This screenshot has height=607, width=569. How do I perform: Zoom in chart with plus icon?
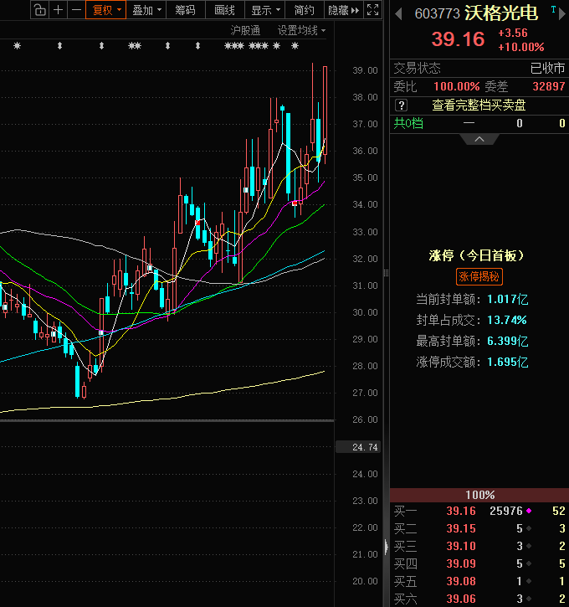tap(58, 10)
